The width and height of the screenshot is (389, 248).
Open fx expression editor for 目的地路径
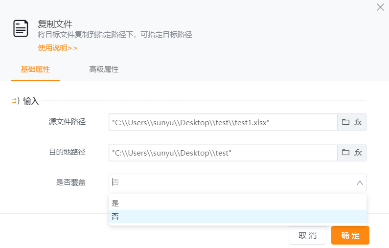pos(358,153)
